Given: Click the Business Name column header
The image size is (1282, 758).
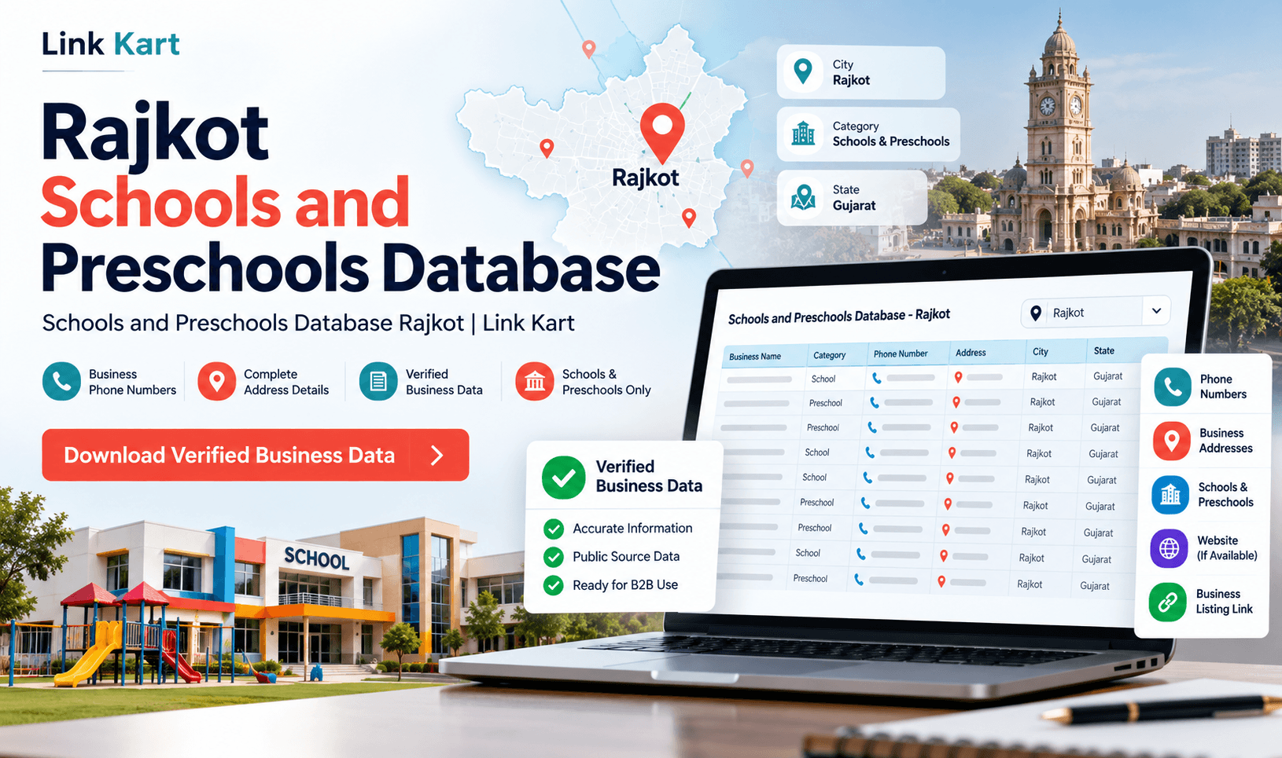Looking at the screenshot, I should 755,357.
